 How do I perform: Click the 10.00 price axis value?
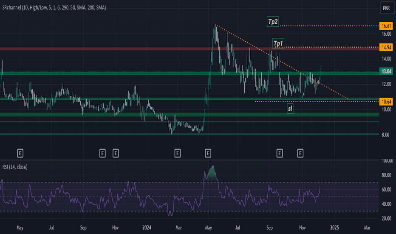click(x=386, y=109)
